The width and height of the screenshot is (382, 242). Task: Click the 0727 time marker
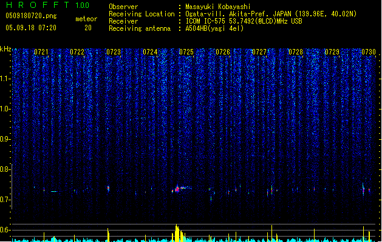point(259,52)
